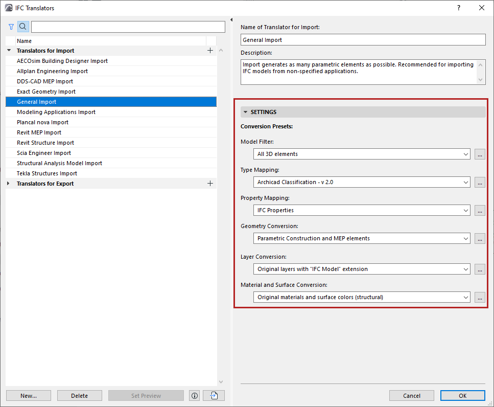
Task: Select Modeling Applications Import translator
Action: [111, 112]
